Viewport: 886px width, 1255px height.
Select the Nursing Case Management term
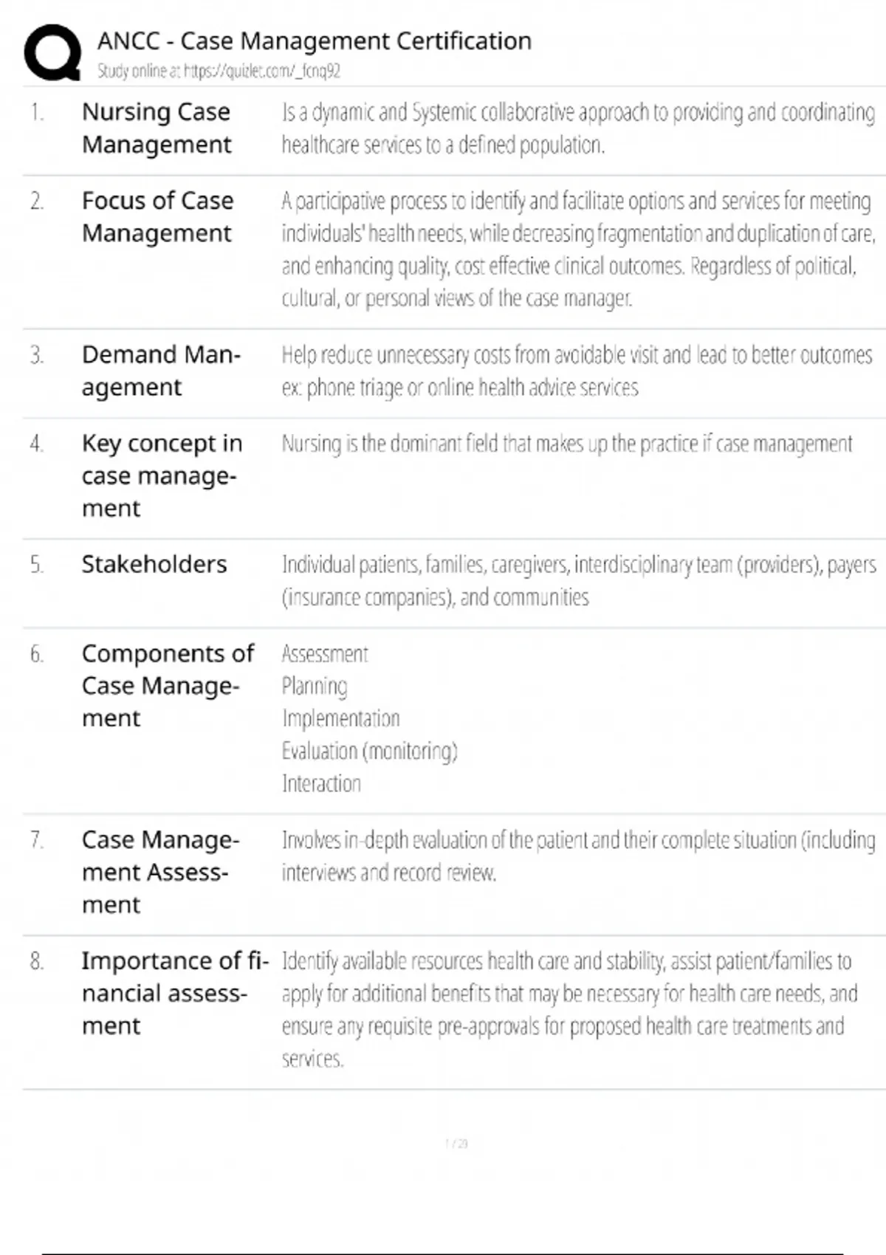(157, 128)
